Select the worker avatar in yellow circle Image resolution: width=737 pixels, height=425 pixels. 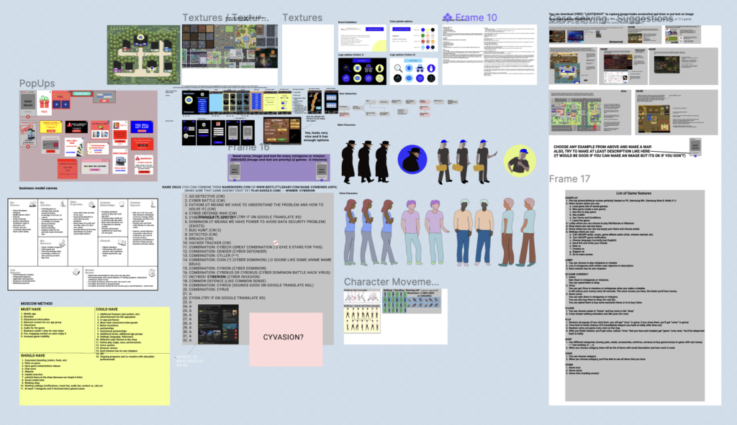click(x=520, y=160)
